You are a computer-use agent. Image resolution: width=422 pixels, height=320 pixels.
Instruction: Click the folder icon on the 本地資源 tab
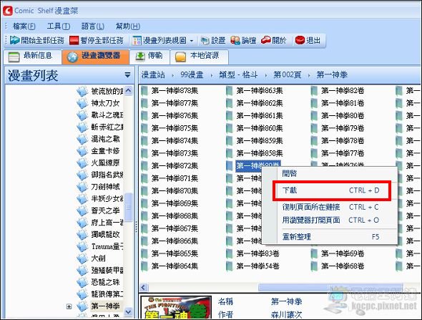tap(180, 57)
